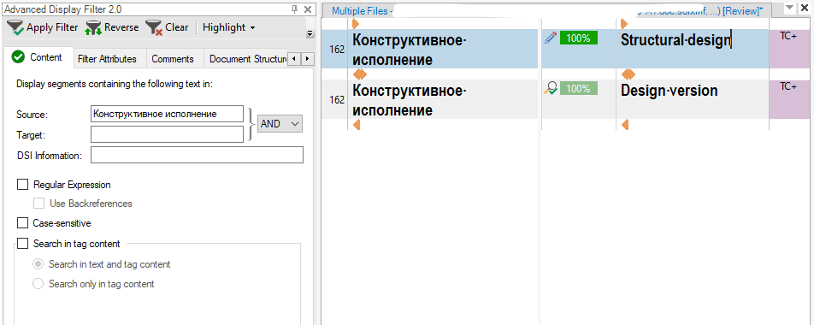The image size is (814, 325).
Task: Click the bright green 100% match badge
Action: point(578,38)
